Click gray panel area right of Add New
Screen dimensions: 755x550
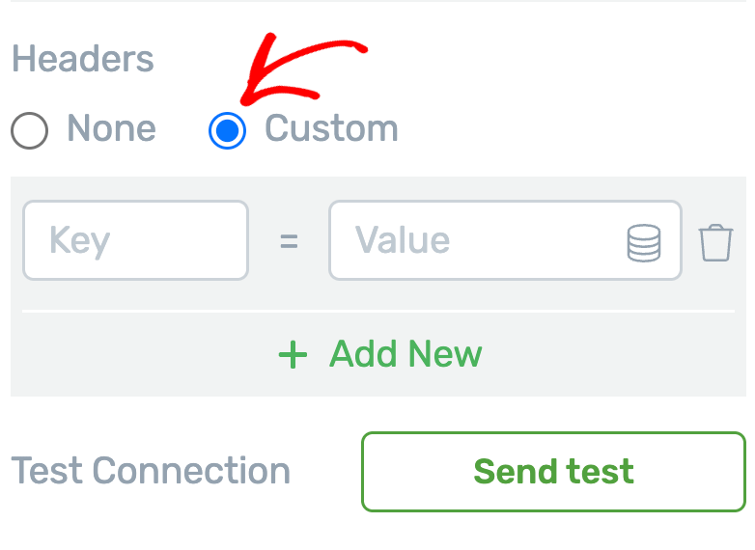click(x=618, y=355)
